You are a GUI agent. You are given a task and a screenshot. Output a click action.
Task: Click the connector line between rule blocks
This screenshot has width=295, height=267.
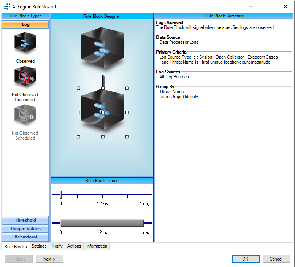tap(103, 81)
